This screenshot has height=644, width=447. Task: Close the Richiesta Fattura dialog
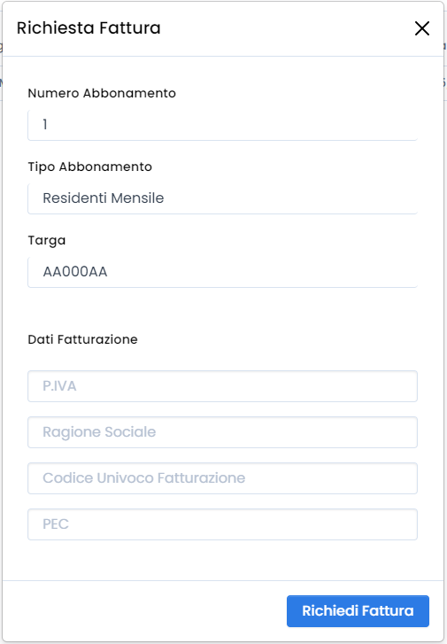[422, 28]
